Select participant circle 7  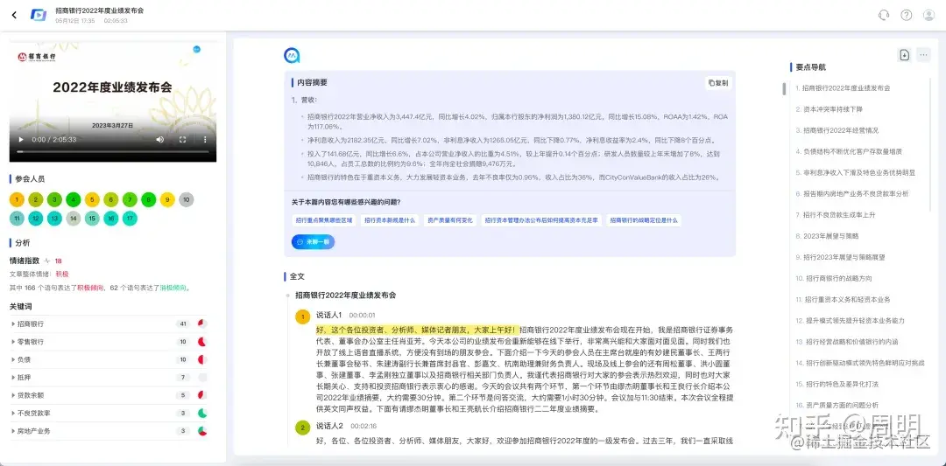pyautogui.click(x=130, y=200)
